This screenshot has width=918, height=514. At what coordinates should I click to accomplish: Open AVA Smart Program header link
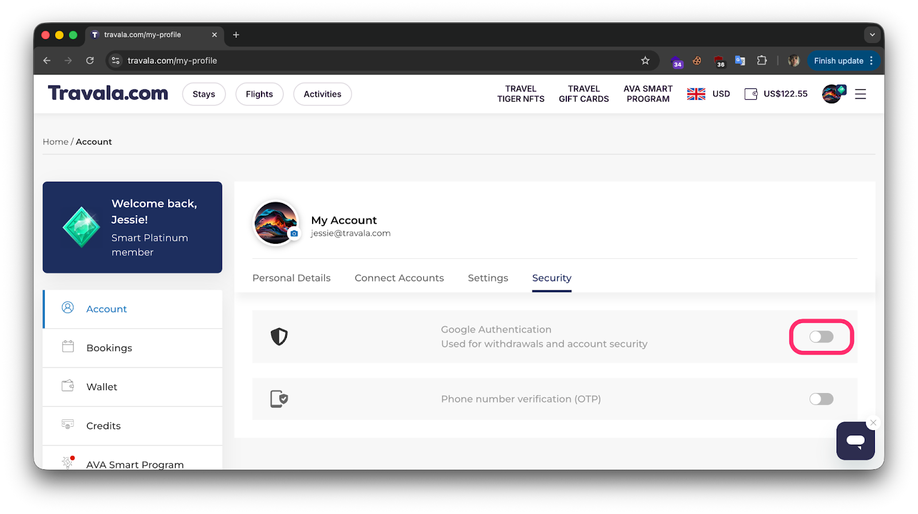[x=648, y=94]
